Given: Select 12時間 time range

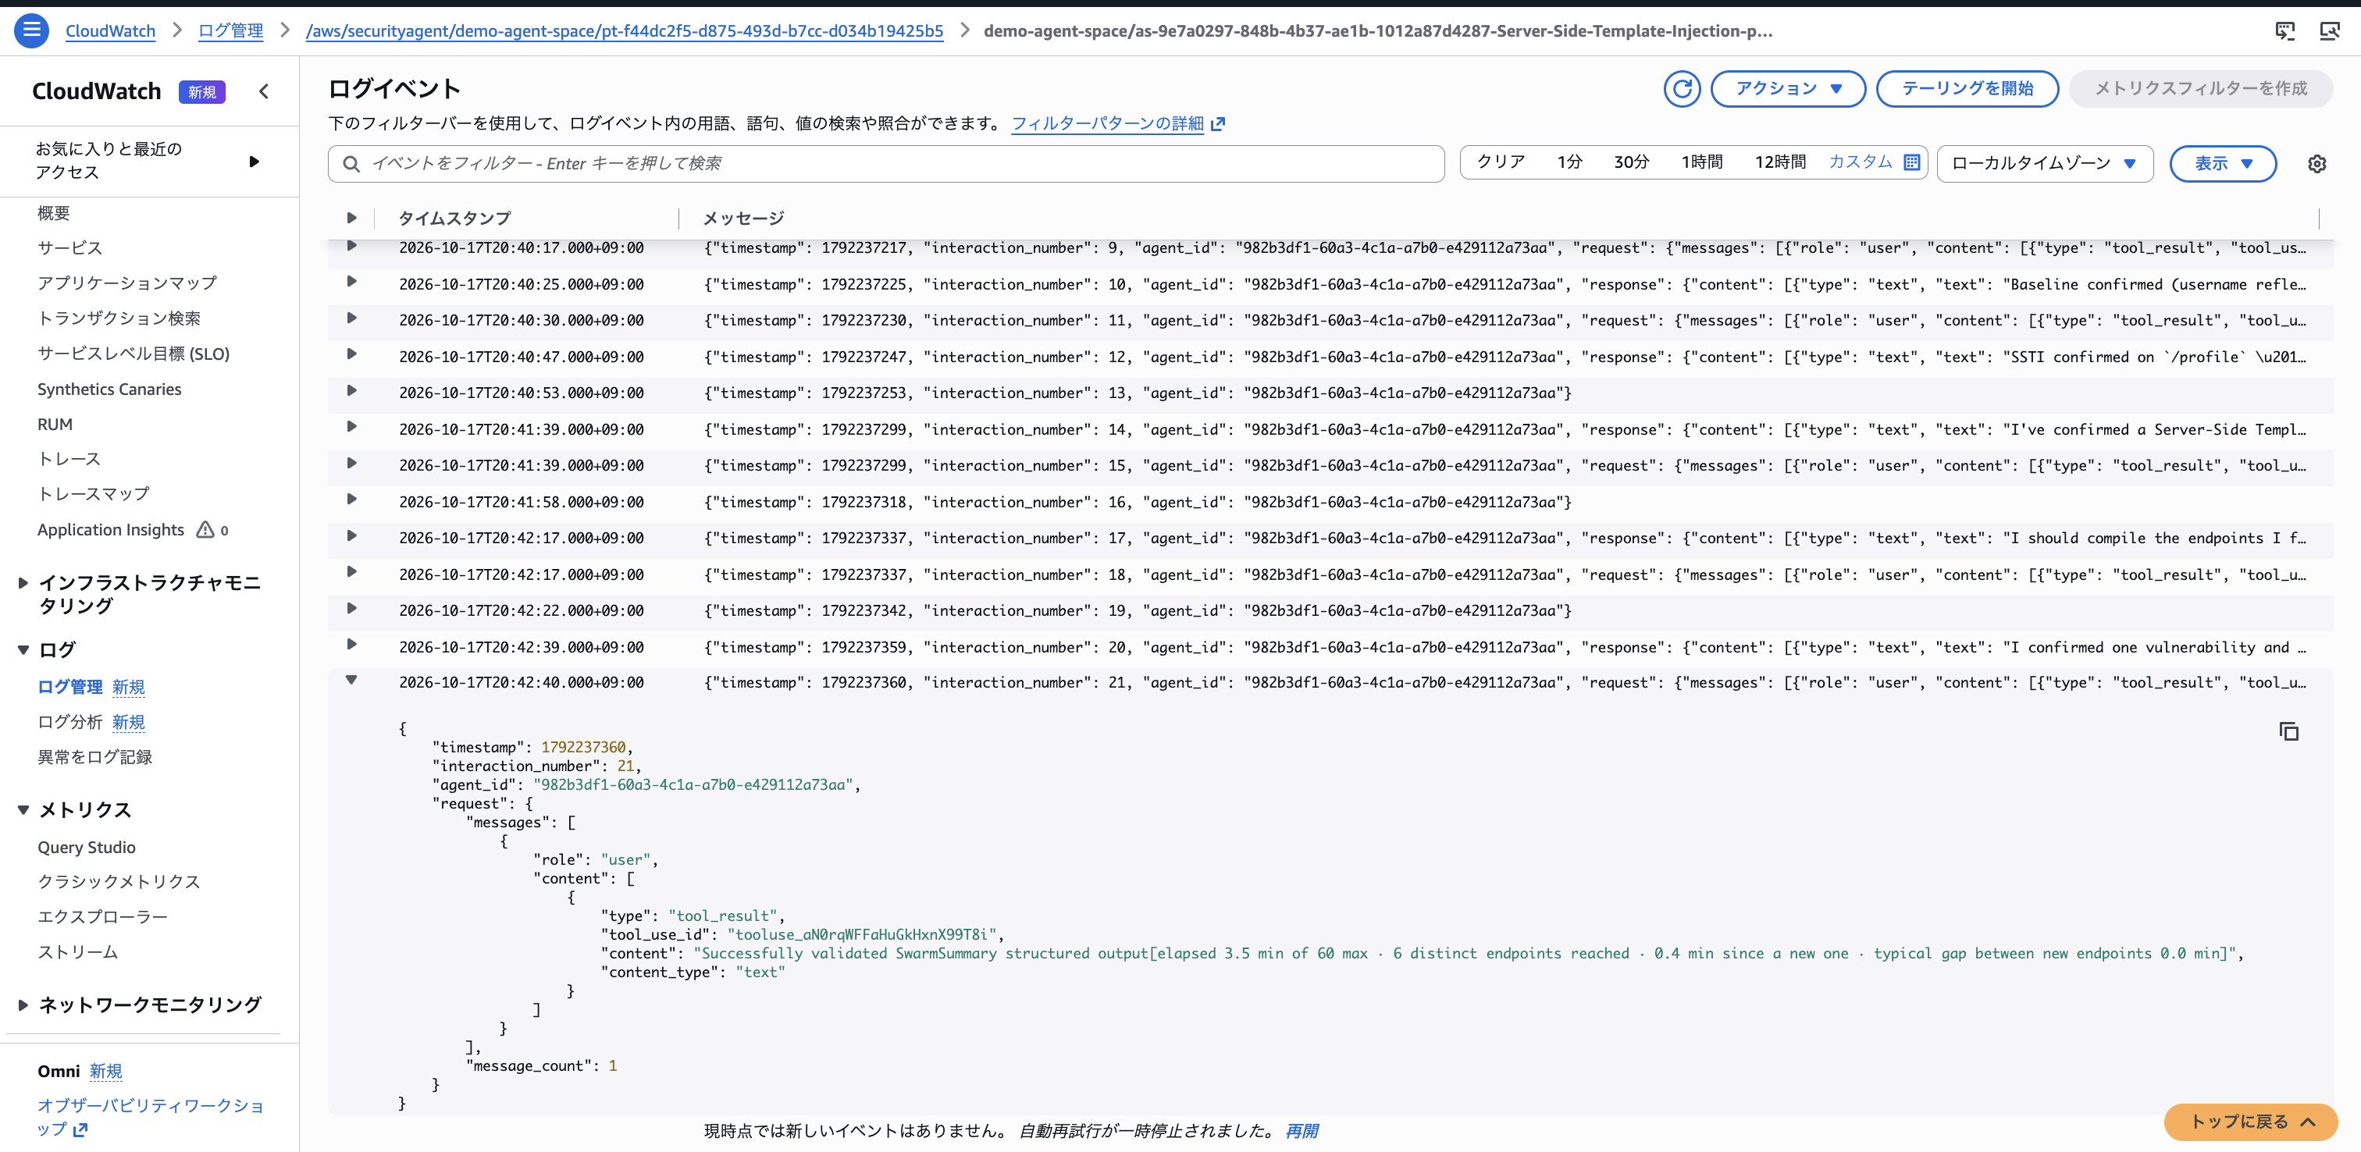Looking at the screenshot, I should [x=1780, y=162].
